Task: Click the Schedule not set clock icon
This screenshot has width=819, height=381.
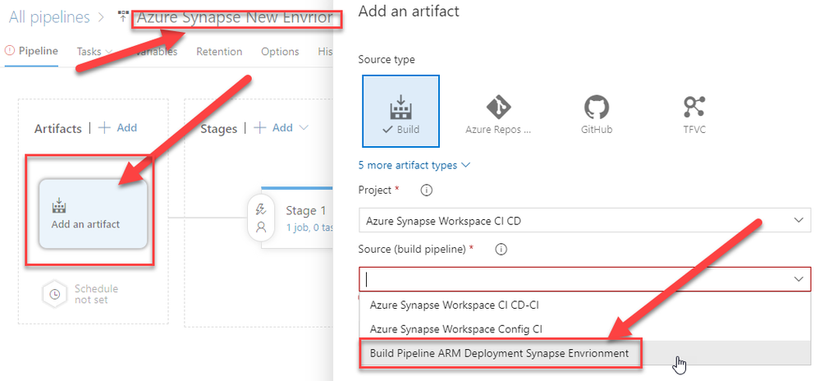Action: [x=55, y=294]
